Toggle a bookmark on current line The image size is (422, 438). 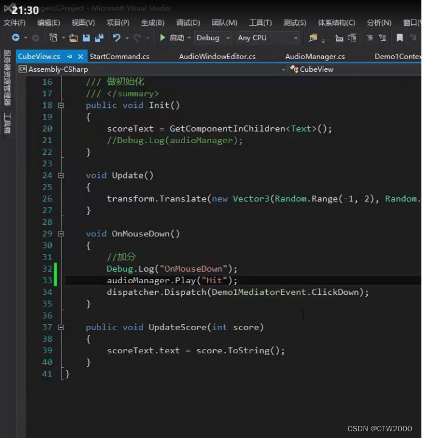coord(399,38)
